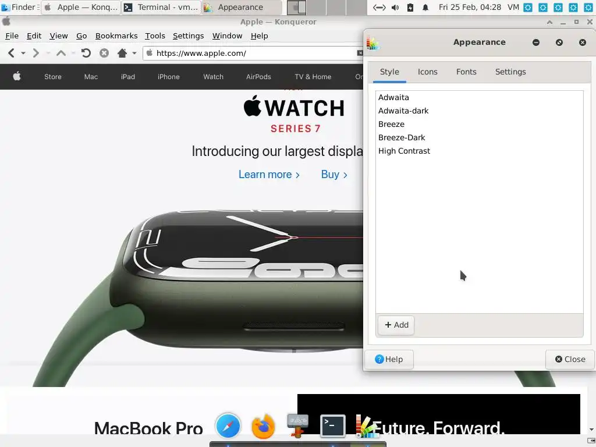Click the Help button in Appearance
The width and height of the screenshot is (596, 447).
(389, 360)
